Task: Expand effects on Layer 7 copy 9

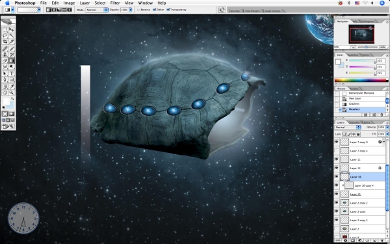Action: click(x=383, y=142)
